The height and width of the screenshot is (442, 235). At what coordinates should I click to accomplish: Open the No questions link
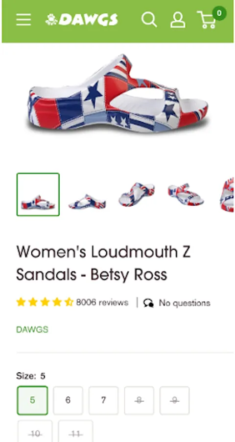click(x=185, y=303)
